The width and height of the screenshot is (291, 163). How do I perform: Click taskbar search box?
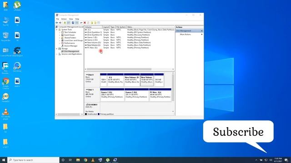click(33, 160)
